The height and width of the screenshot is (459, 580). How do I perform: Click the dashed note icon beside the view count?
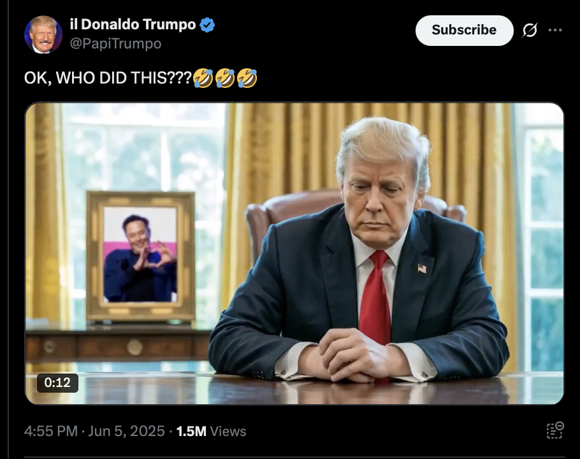[x=555, y=430]
